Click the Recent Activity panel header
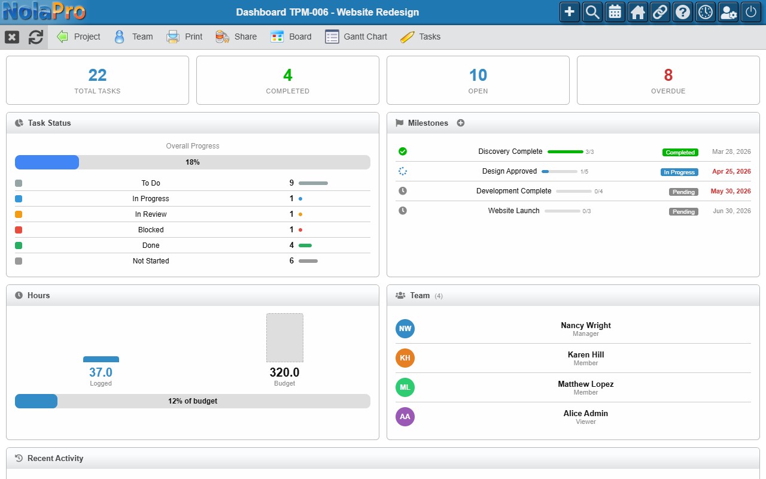Screen dimensions: 766x479 pyautogui.click(x=383, y=458)
